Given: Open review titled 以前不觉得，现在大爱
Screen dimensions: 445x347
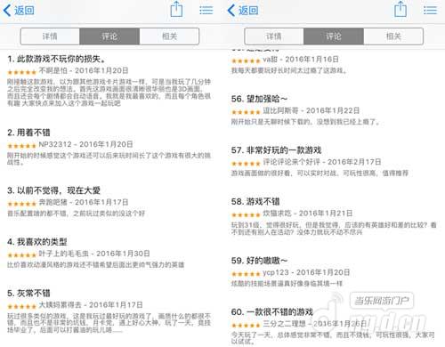Looking at the screenshot, I should pos(53,190).
